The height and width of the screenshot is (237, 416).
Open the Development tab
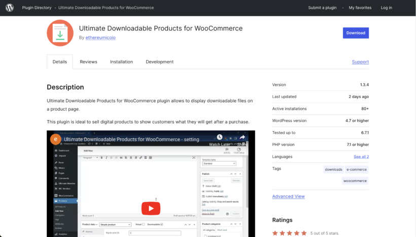(159, 62)
